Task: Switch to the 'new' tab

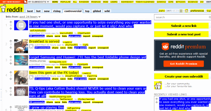Action: (x=47, y=11)
